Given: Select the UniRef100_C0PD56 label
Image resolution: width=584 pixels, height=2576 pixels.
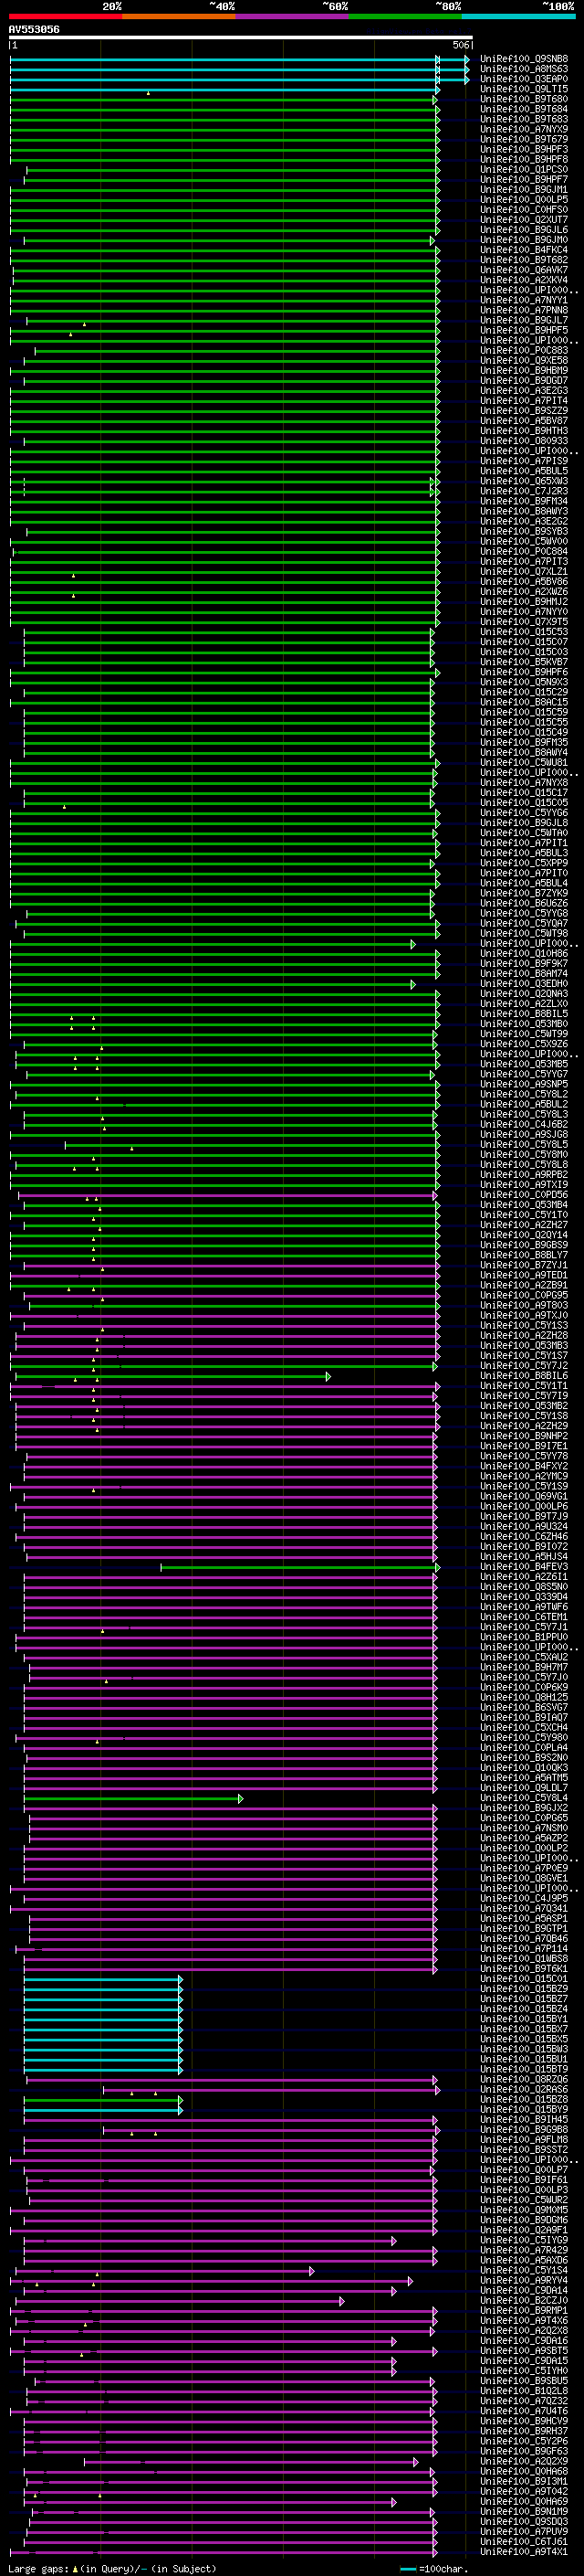Looking at the screenshot, I should [x=523, y=1195].
